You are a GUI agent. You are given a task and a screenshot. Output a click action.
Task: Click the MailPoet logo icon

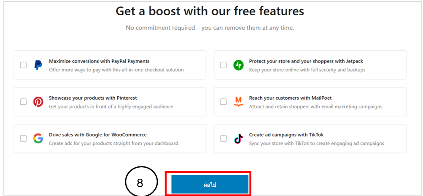[x=238, y=102]
